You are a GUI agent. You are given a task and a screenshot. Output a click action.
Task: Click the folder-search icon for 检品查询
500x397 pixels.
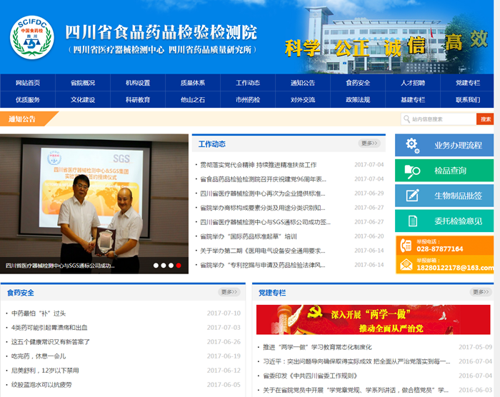[412, 171]
